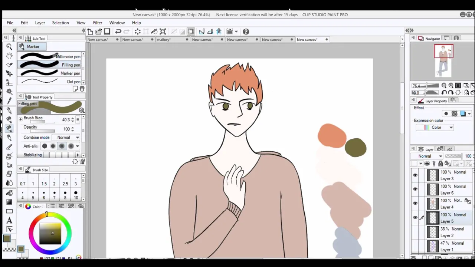Open the Layer Property effect dropdown arrow
The height and width of the screenshot is (267, 475).
coord(469,114)
